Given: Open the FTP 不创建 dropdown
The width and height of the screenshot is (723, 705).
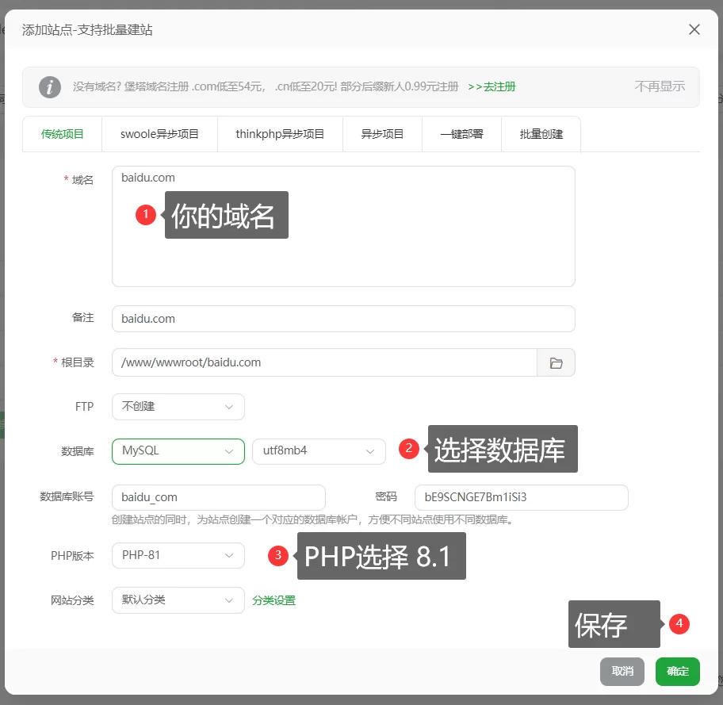Looking at the screenshot, I should (178, 406).
